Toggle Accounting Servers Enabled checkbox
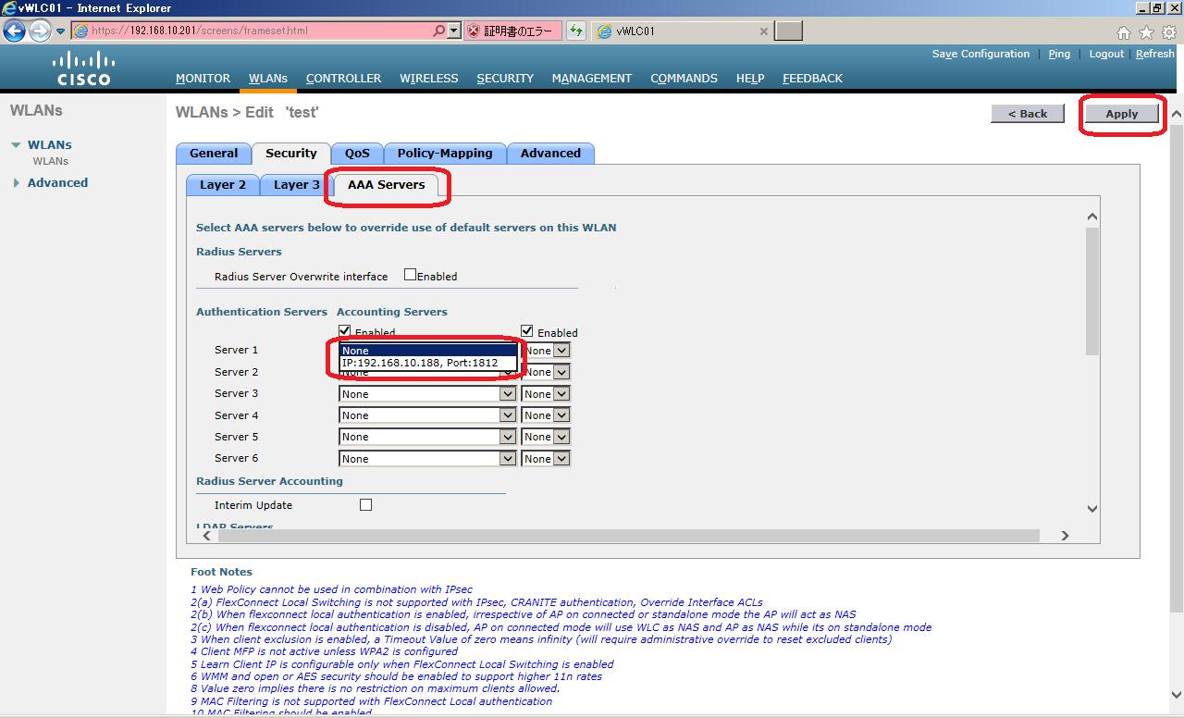This screenshot has width=1184, height=718. click(x=527, y=331)
